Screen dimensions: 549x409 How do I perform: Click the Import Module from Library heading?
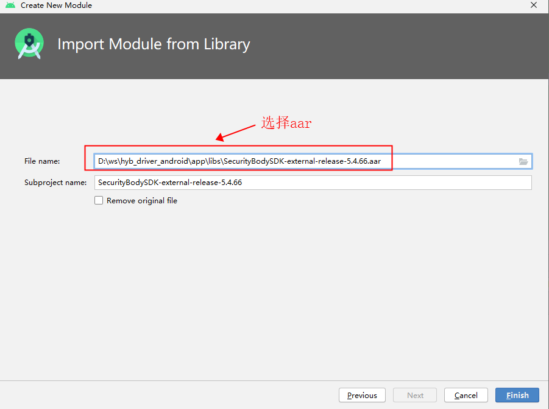click(x=154, y=44)
